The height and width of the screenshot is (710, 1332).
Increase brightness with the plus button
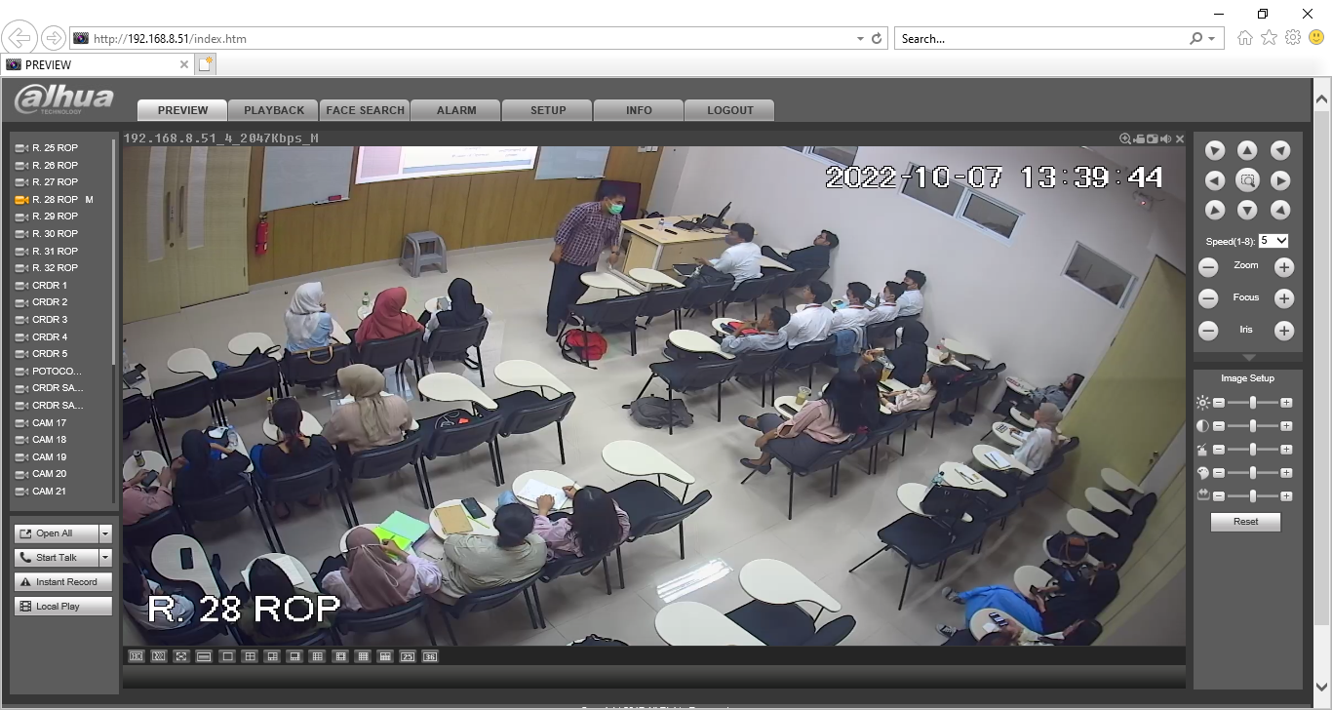click(1286, 403)
